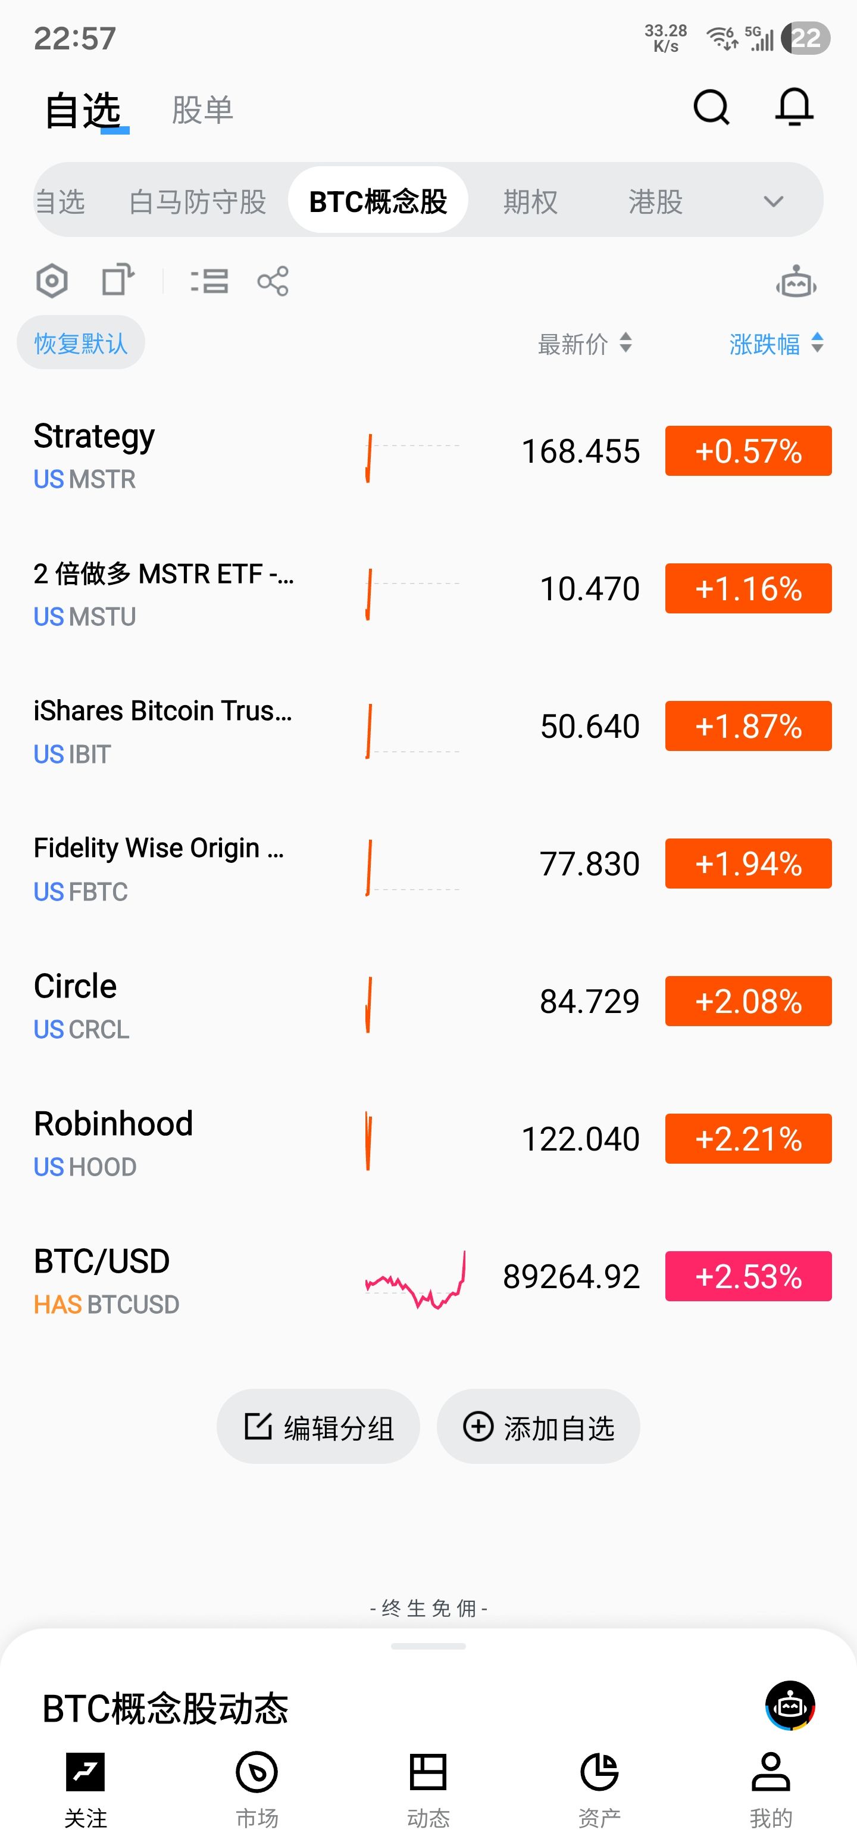857x1839 pixels.
Task: Toggle sort by 最新价 column
Action: coord(584,344)
